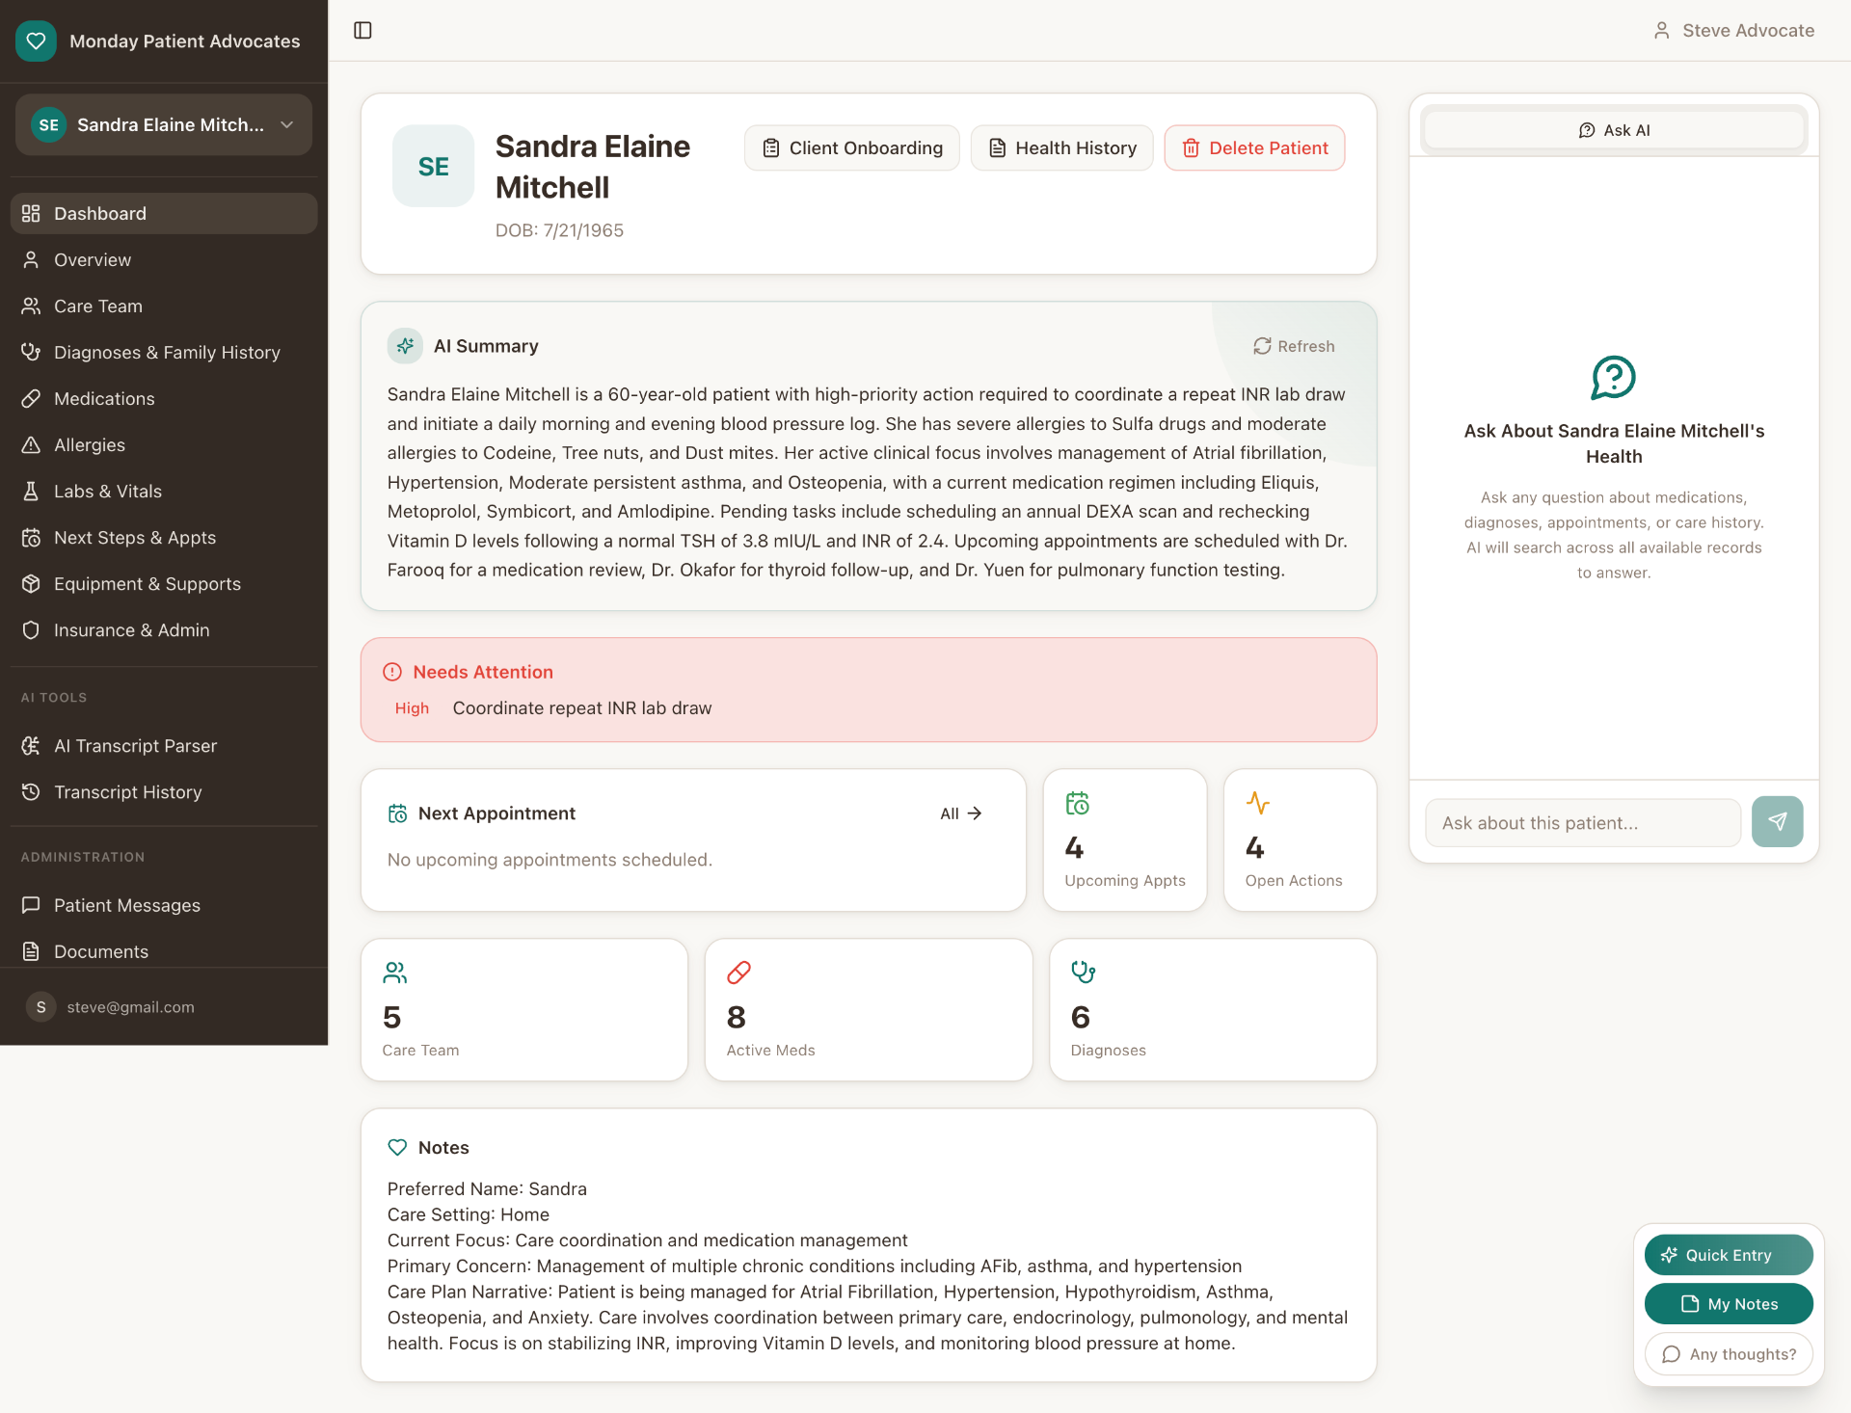Open the Upcoming Appts card

click(1125, 840)
